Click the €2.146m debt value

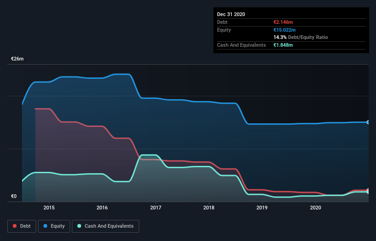(283, 22)
